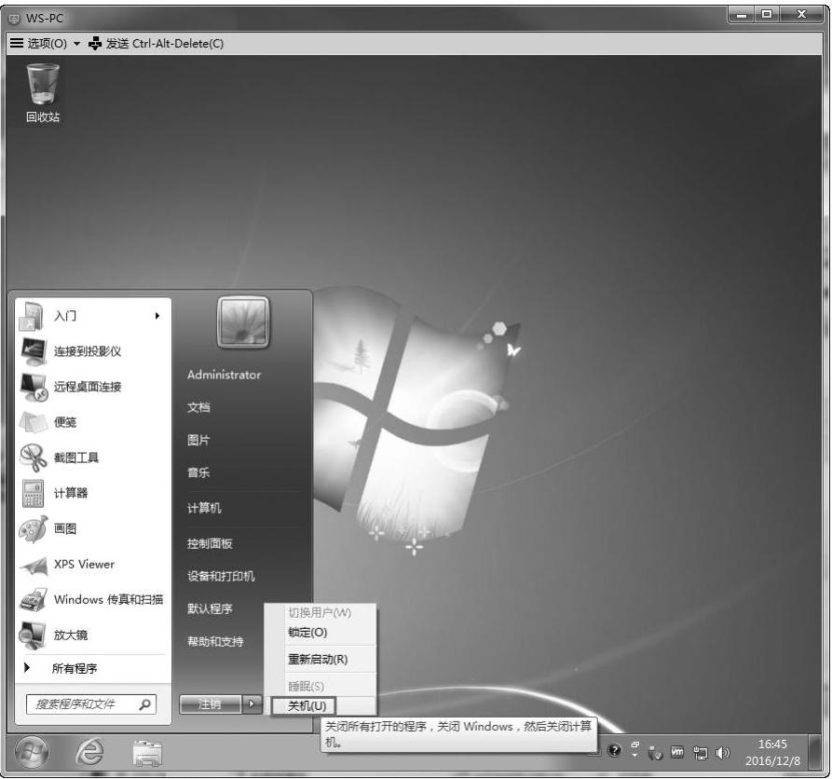Launch Internet Explorer from taskbar
832x779 pixels.
click(x=89, y=752)
